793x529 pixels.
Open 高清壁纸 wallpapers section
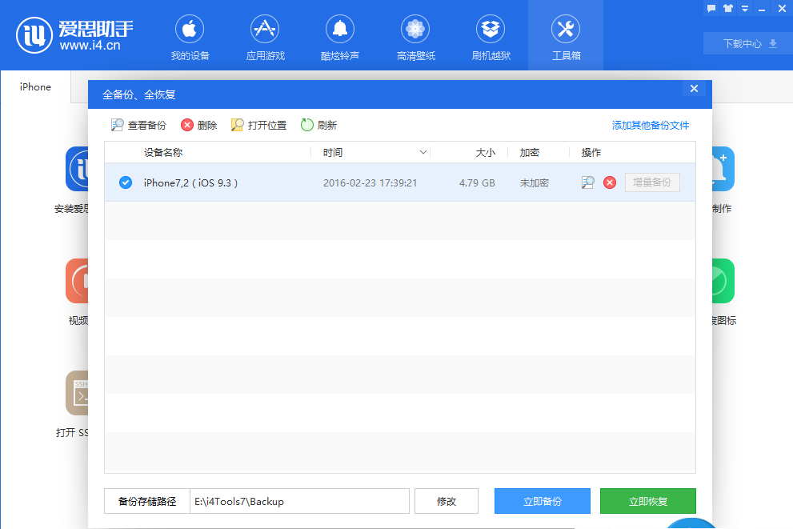[415, 38]
